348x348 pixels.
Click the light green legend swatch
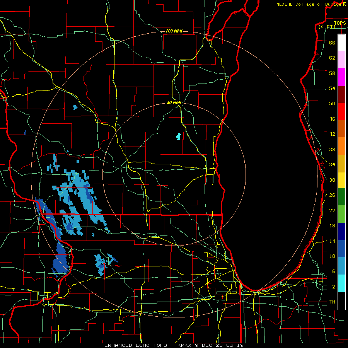[341, 214]
